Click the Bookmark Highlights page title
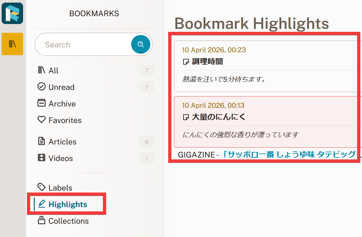The image size is (362, 237). tap(252, 23)
